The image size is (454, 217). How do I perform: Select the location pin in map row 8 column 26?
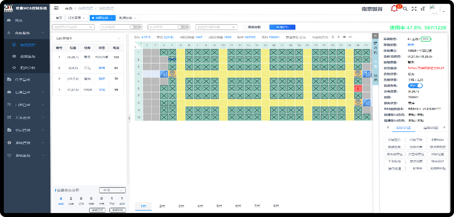pos(358,102)
